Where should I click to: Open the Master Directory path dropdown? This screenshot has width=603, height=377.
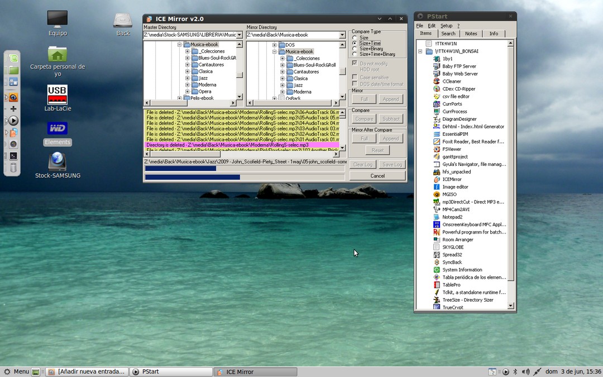coord(240,35)
